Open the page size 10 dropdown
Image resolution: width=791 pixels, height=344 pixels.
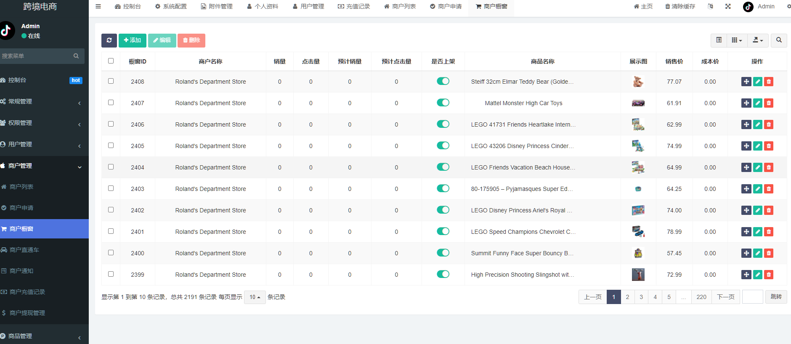tap(255, 297)
